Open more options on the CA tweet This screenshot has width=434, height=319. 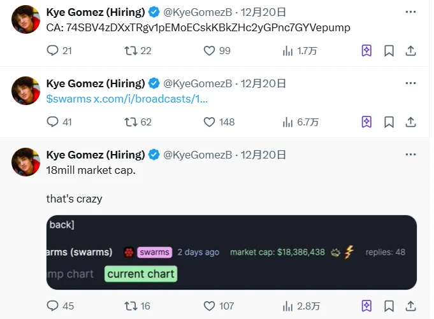(x=411, y=12)
